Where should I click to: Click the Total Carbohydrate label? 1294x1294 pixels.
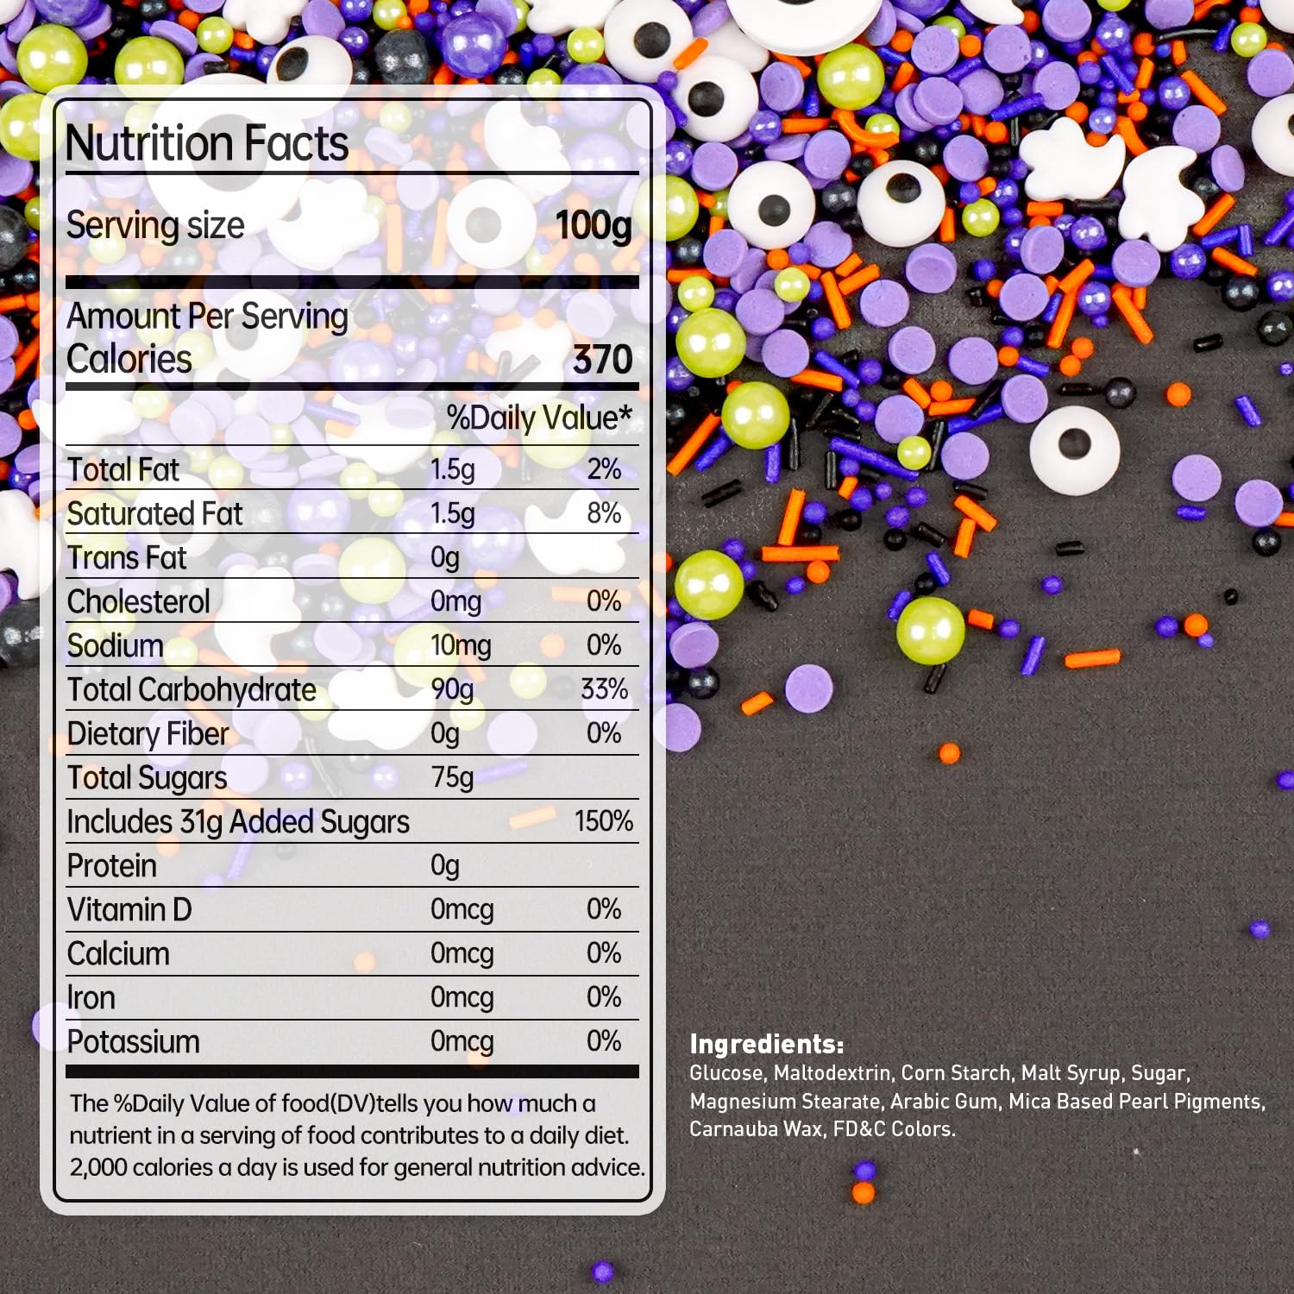click(x=192, y=690)
